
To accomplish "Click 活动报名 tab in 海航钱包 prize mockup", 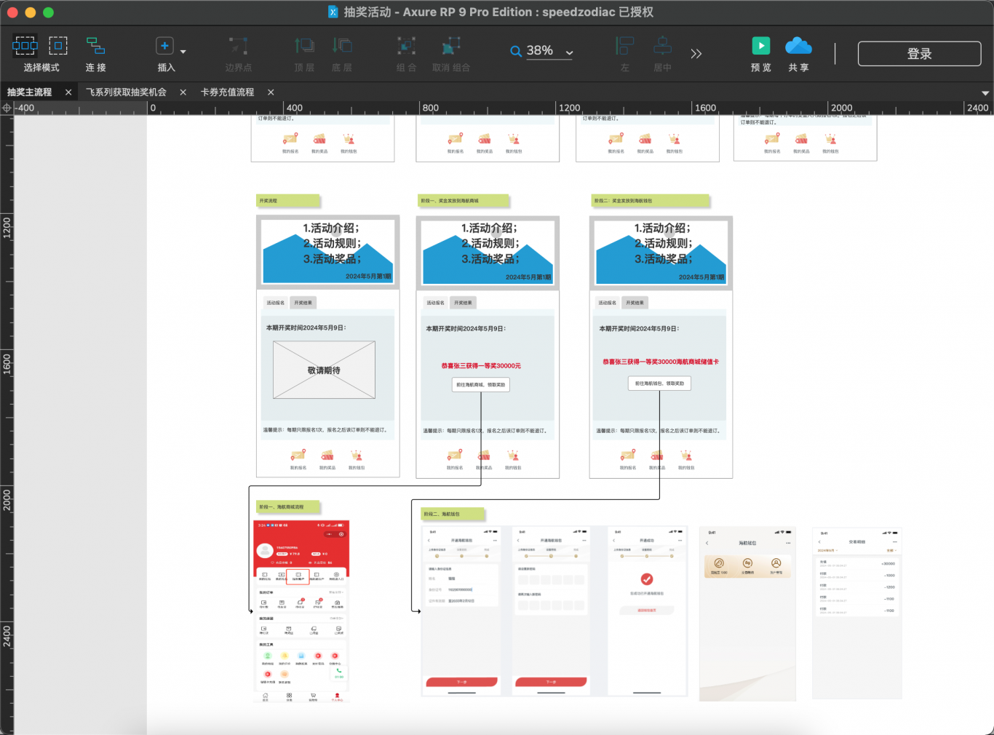I will (x=608, y=303).
